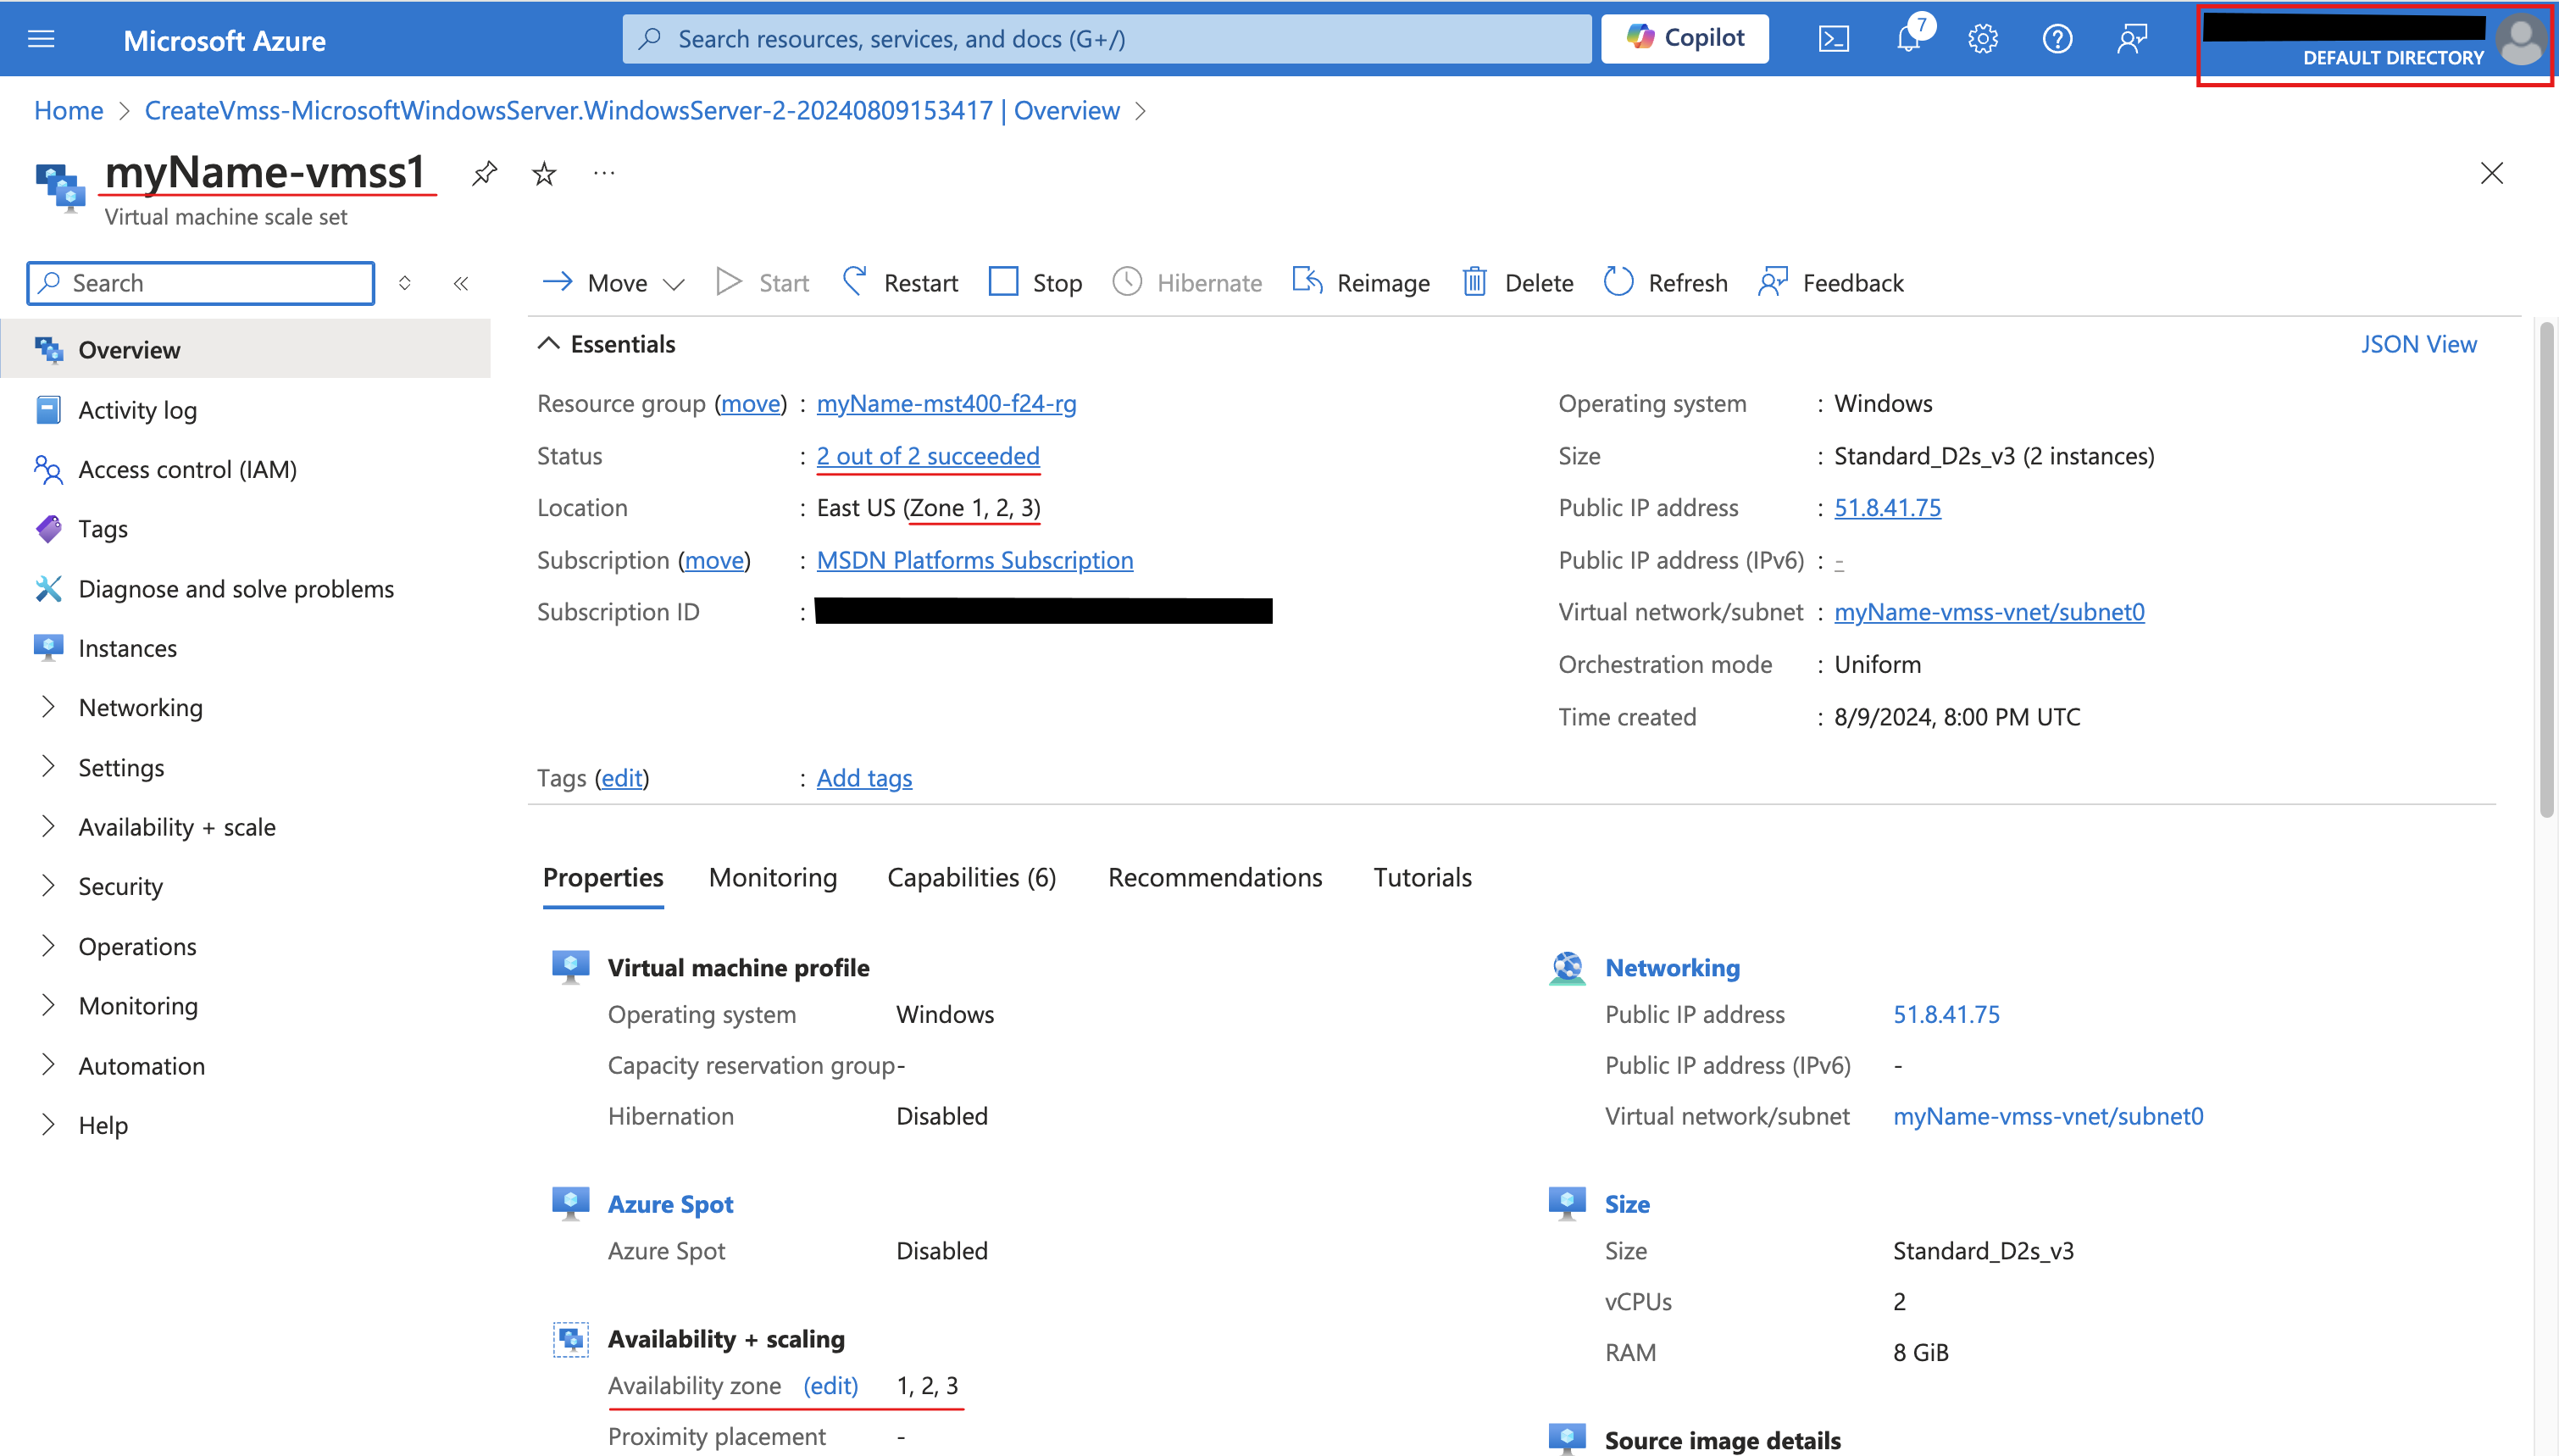Click the Hibernate toolbar button
The width and height of the screenshot is (2559, 1456).
1186,283
